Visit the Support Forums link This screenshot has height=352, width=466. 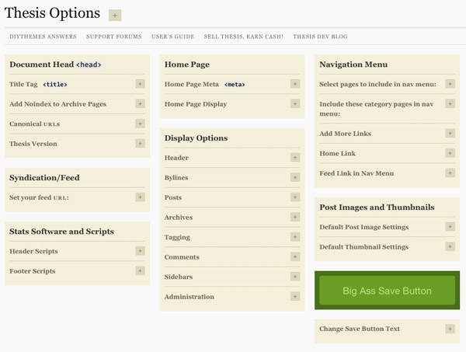(x=114, y=37)
